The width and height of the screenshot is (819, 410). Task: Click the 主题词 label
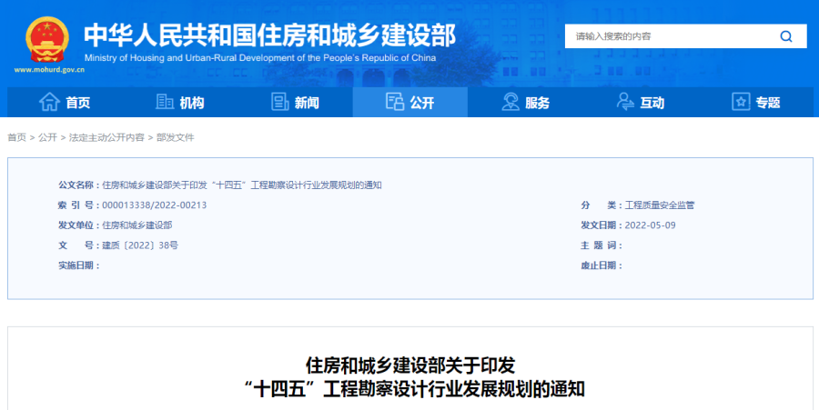602,245
